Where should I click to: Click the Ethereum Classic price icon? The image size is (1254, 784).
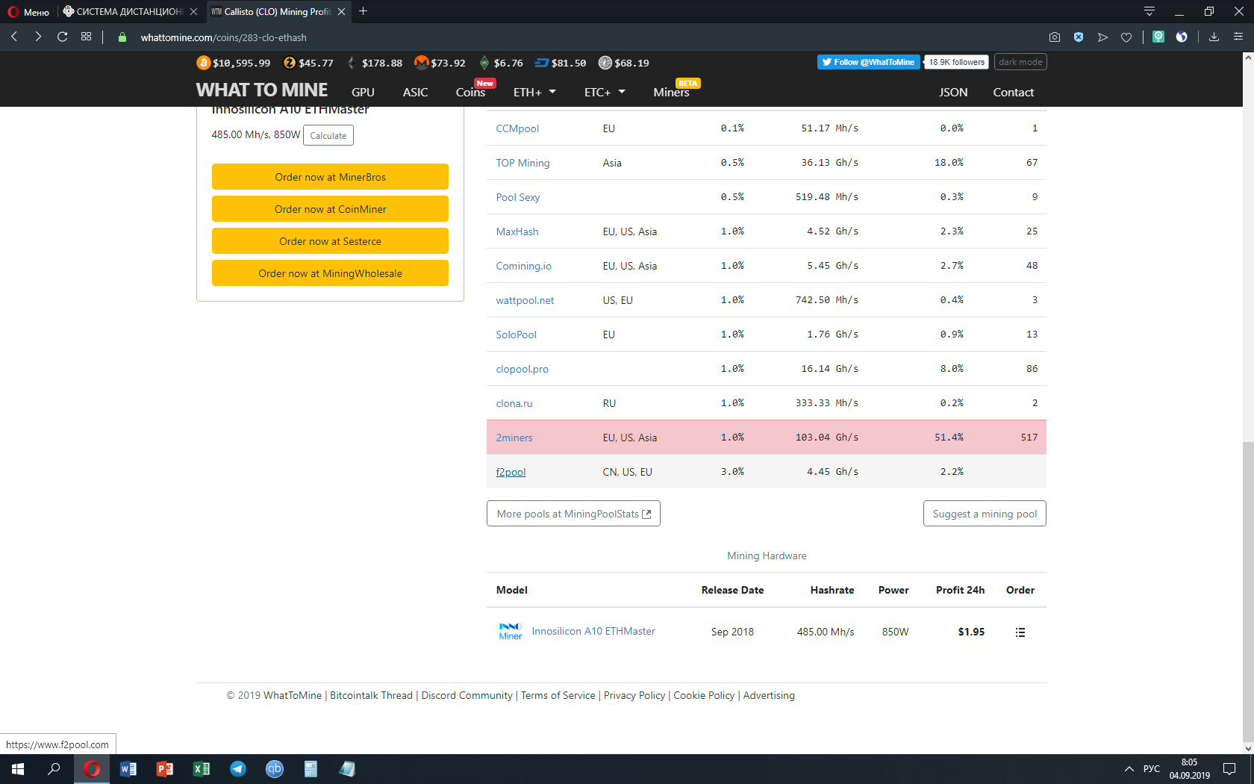(484, 63)
